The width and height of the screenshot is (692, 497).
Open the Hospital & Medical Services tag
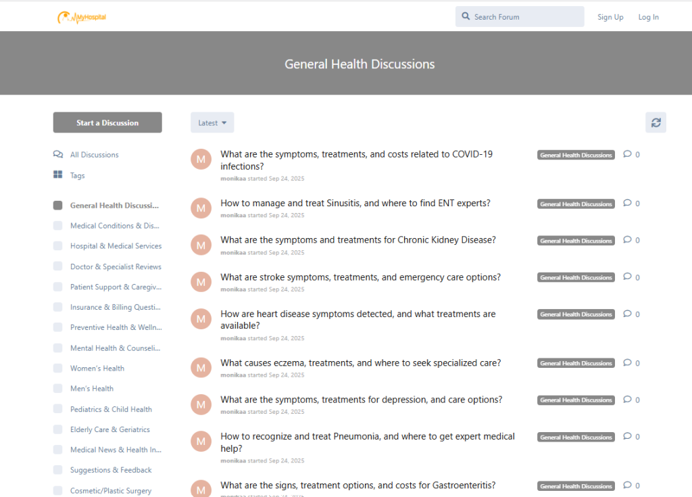coord(116,246)
